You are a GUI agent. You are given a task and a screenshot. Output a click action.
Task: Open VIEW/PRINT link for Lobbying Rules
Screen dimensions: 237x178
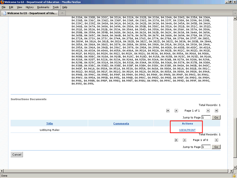point(187,130)
